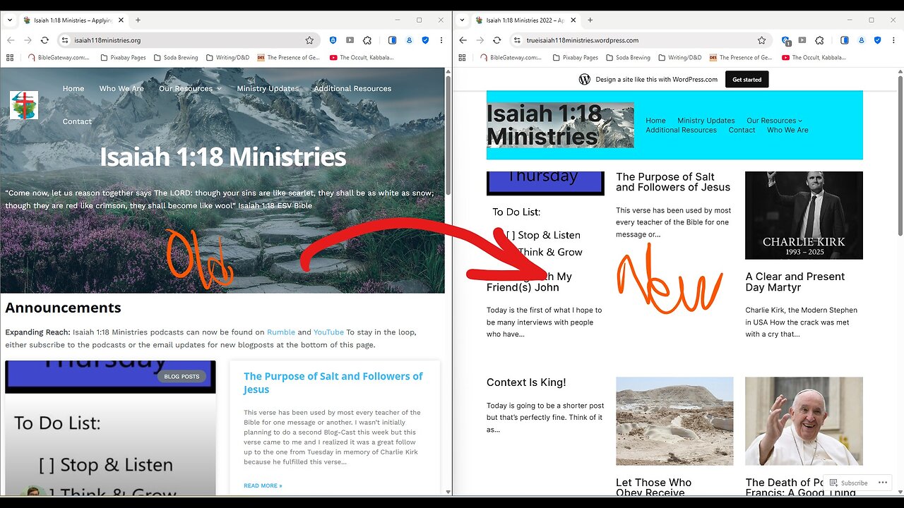
Task: Click the ministry logo in old site header
Action: (24, 105)
